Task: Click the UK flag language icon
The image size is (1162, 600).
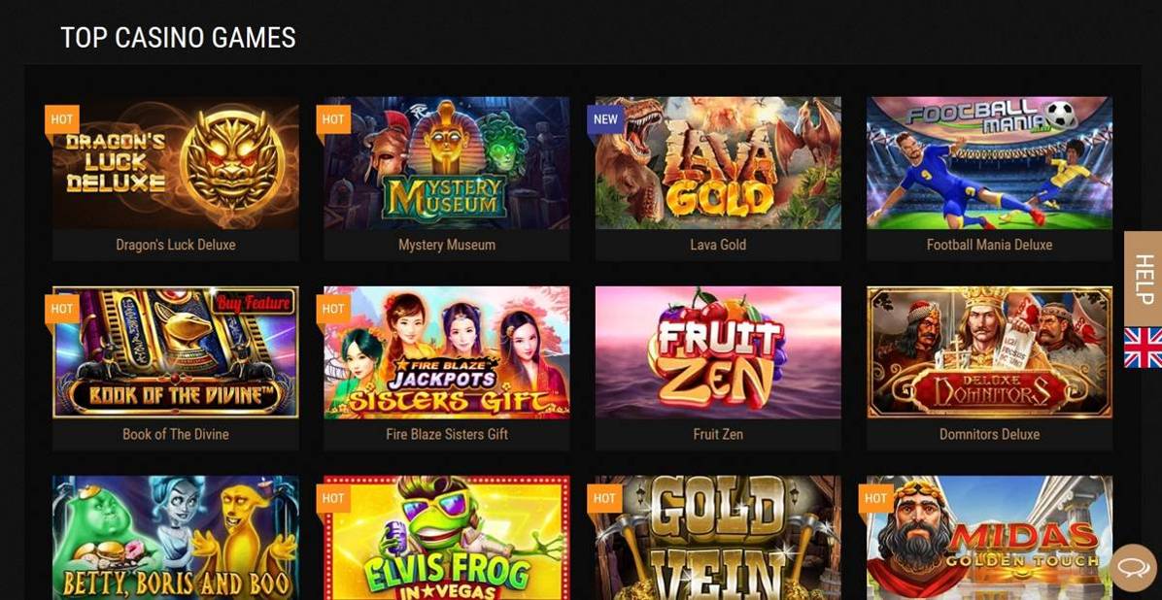Action: 1143,348
